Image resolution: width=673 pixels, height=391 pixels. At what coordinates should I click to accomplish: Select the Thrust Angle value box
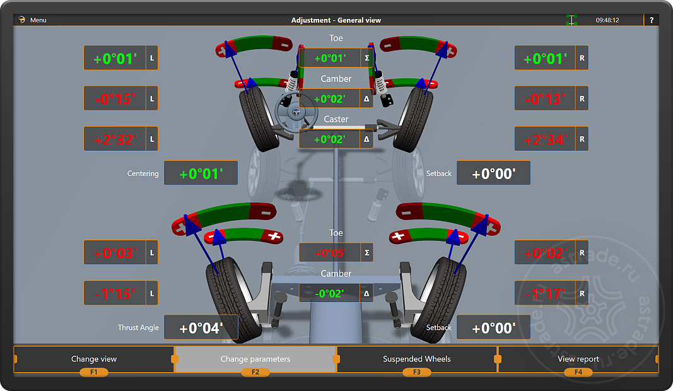(201, 327)
